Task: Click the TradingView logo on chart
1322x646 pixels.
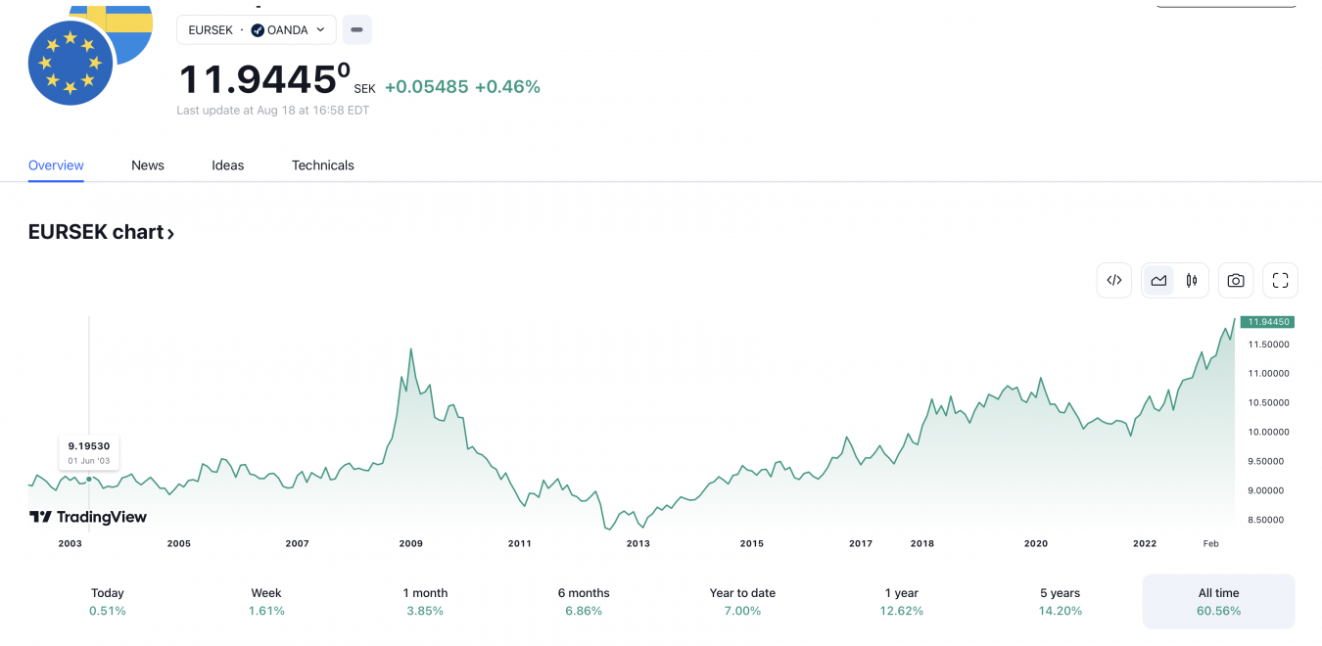Action: [x=88, y=517]
